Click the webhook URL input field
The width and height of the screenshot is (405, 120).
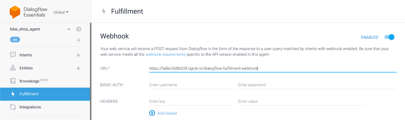[x=273, y=68]
